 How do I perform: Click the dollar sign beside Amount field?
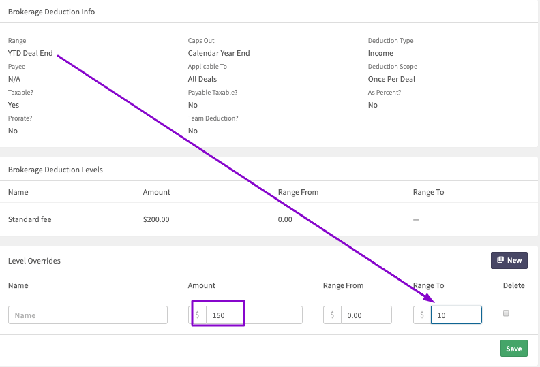tap(198, 315)
